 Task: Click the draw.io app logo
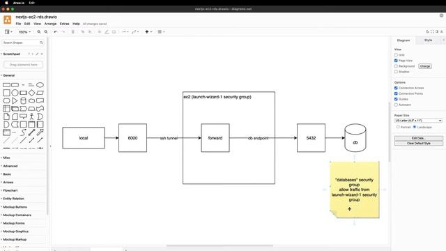8,20
